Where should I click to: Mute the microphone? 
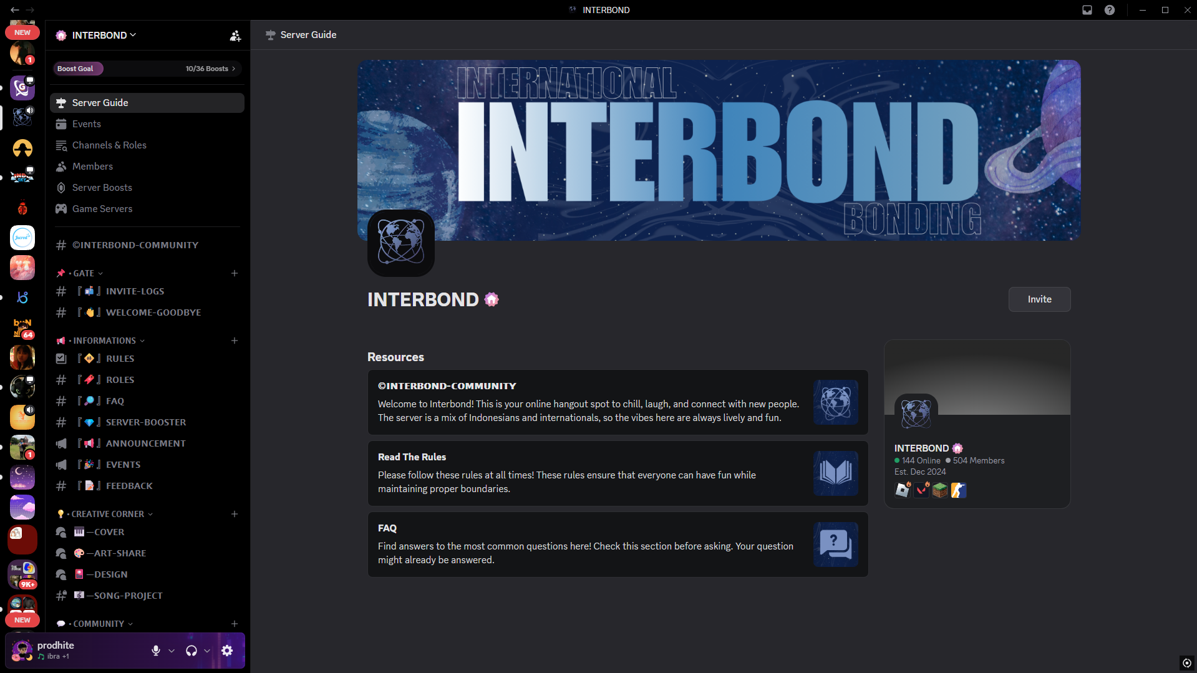click(156, 651)
